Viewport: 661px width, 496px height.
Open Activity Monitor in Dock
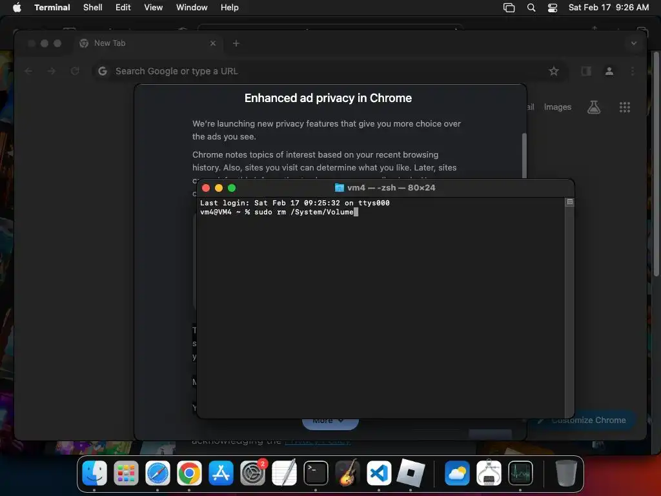[521, 473]
